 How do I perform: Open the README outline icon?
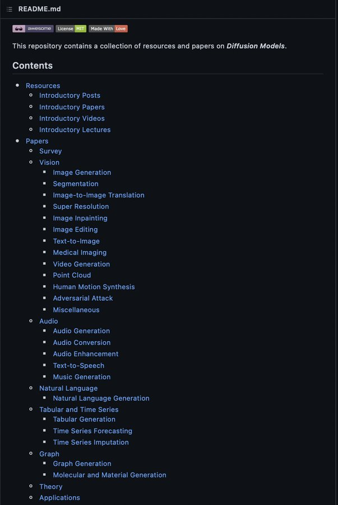click(x=10, y=9)
